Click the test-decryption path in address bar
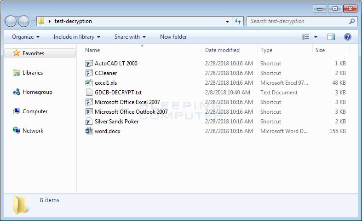362x221 pixels. pos(73,21)
